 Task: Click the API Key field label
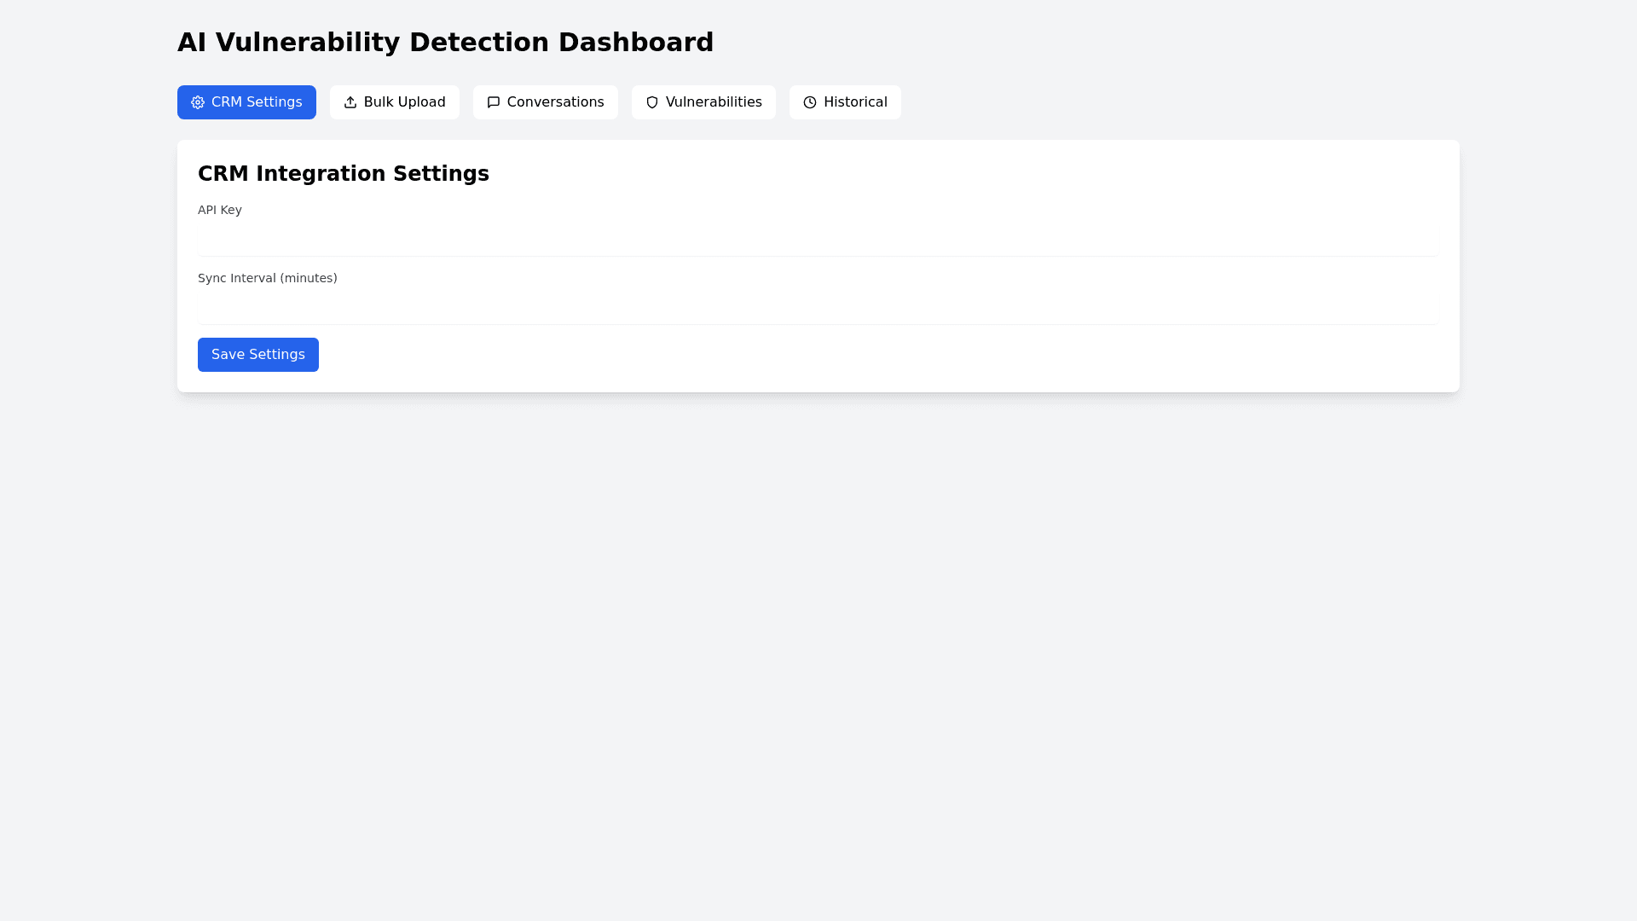click(x=220, y=210)
